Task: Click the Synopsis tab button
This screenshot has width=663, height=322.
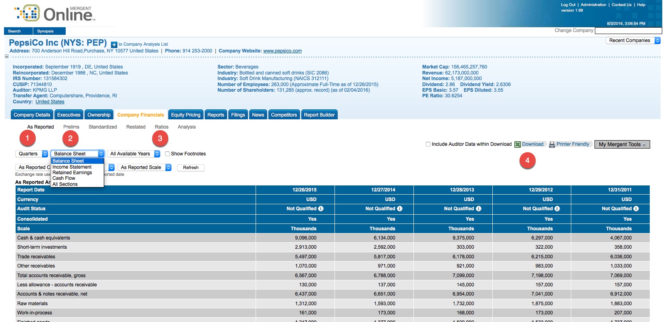Action: point(49,31)
